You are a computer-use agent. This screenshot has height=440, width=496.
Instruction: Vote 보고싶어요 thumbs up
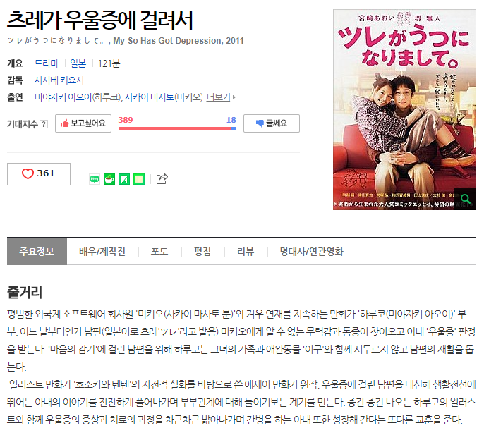83,123
